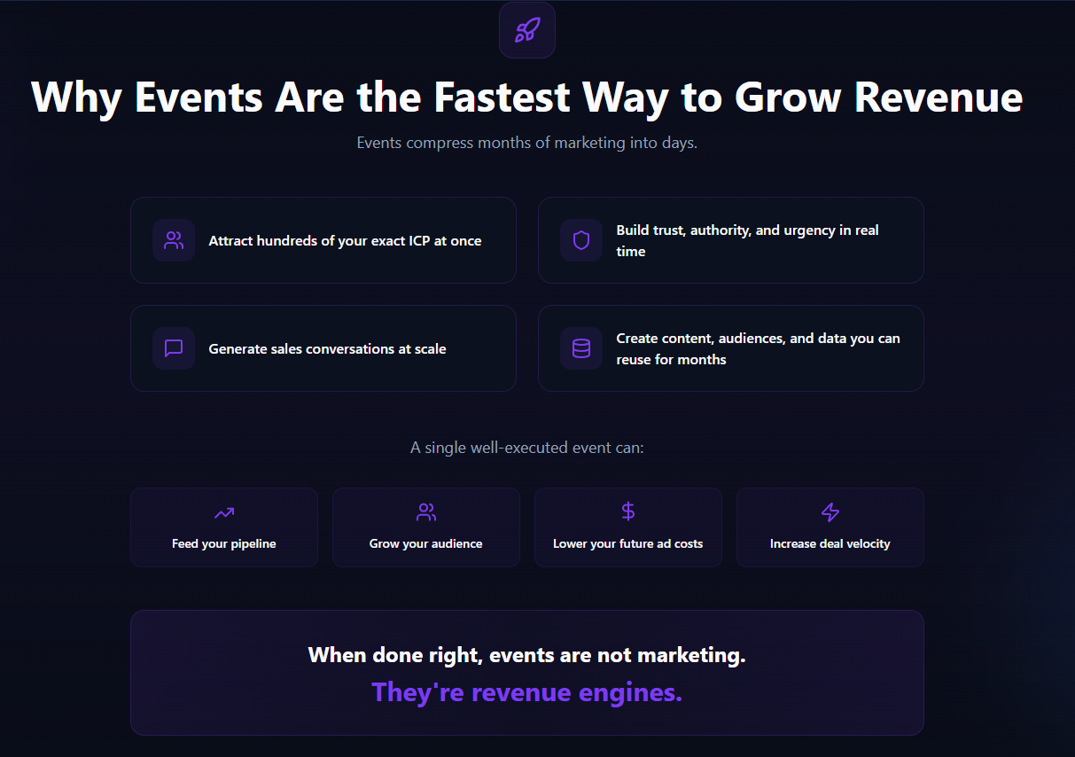
Task: Open the Generate sales conversations at scale card
Action: (x=323, y=347)
